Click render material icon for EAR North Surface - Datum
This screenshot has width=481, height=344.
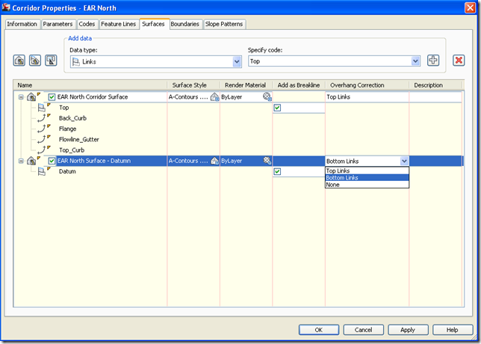[x=267, y=160]
